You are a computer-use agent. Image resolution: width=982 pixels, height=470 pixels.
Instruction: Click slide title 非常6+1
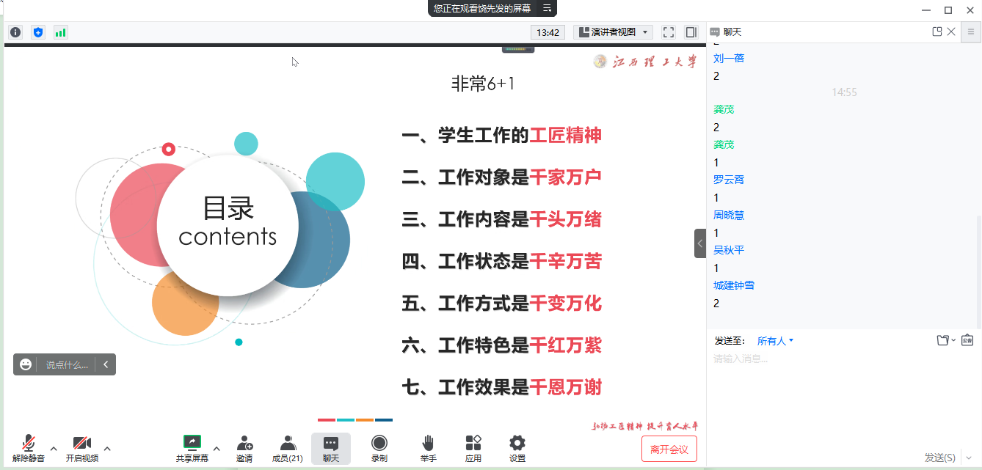click(x=483, y=84)
